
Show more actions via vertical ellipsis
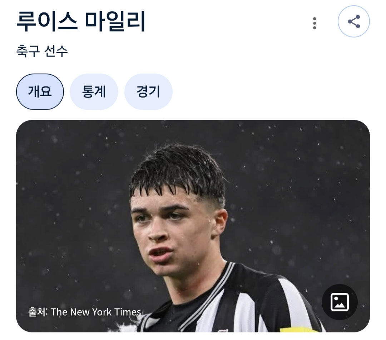pyautogui.click(x=315, y=23)
